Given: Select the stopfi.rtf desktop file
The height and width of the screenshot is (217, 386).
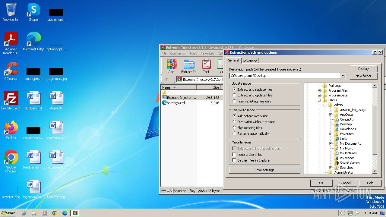Looking at the screenshot, I should (56, 101).
